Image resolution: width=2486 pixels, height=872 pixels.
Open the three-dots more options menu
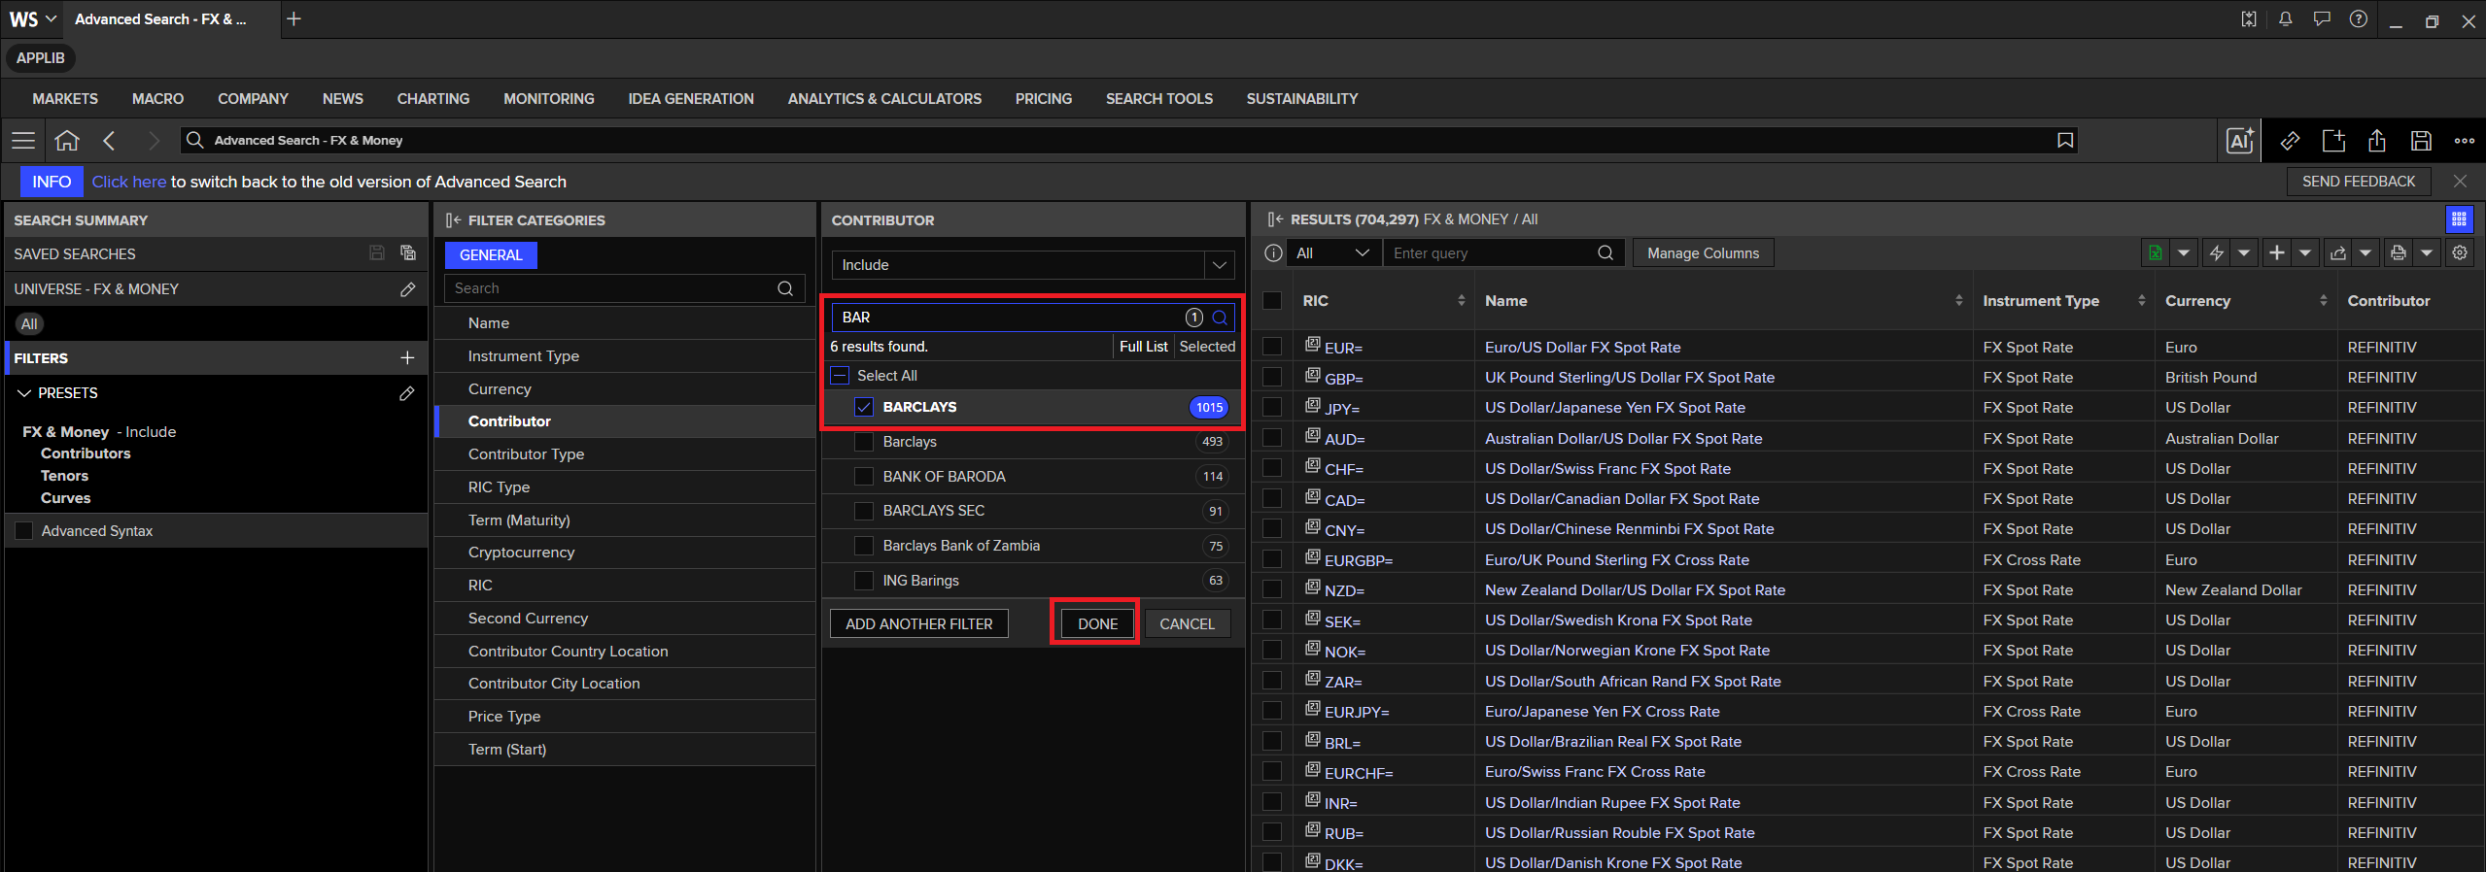tap(2465, 141)
